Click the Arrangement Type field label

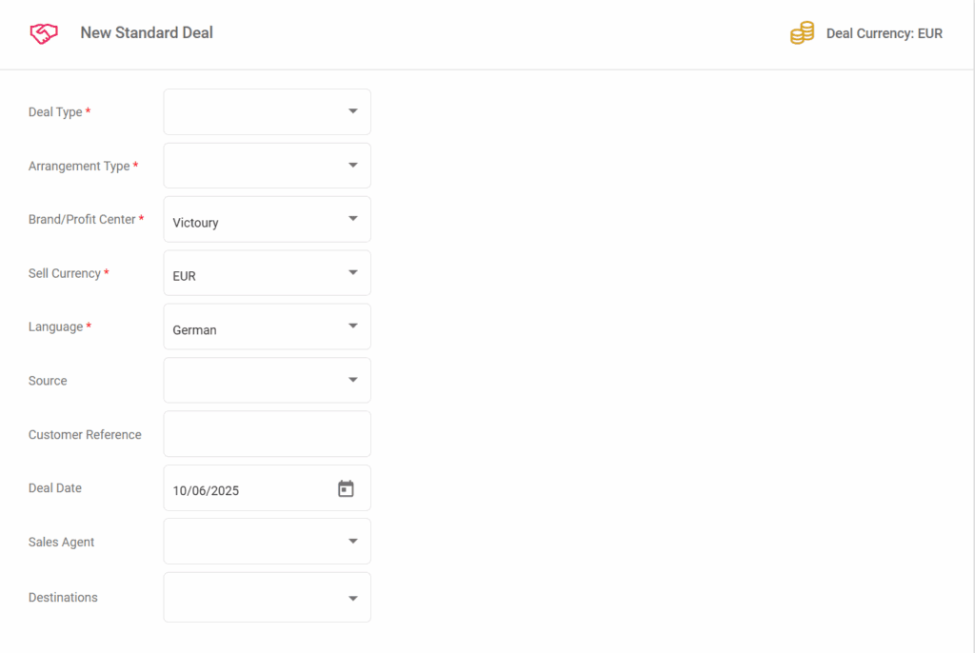(79, 166)
